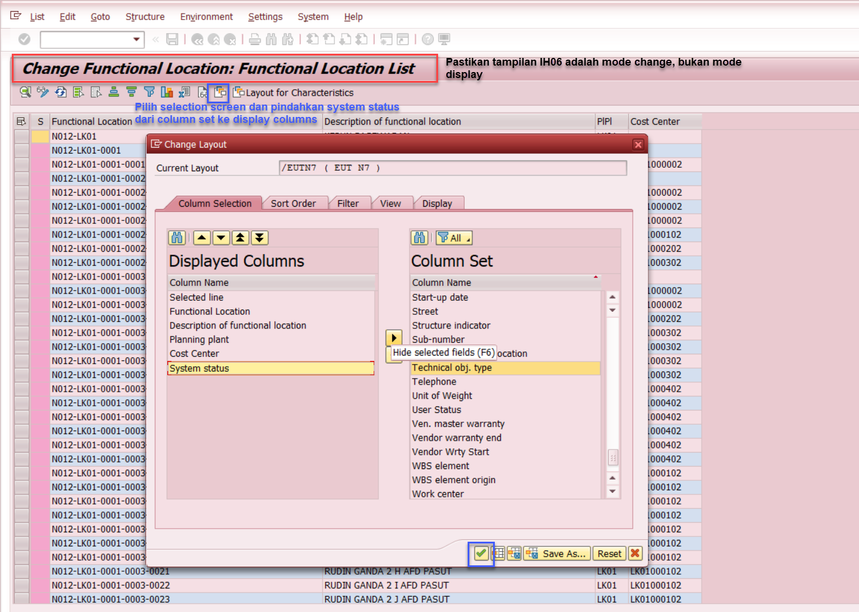Sort the list in descending order
859x612 pixels.
(x=131, y=92)
